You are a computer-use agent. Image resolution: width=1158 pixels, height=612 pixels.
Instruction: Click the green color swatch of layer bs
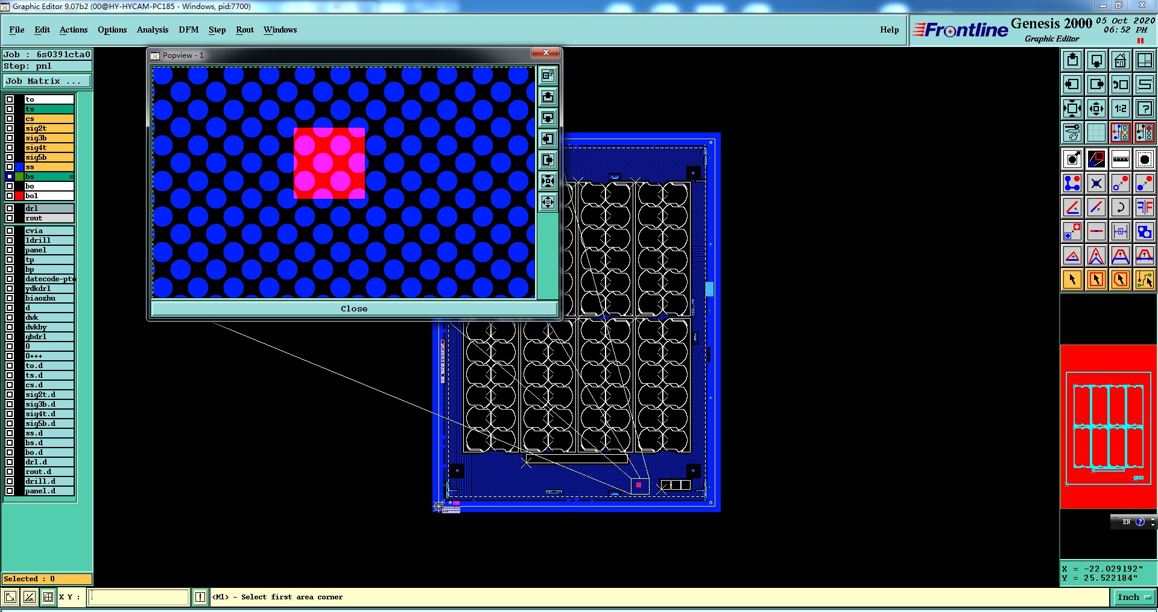(19, 176)
